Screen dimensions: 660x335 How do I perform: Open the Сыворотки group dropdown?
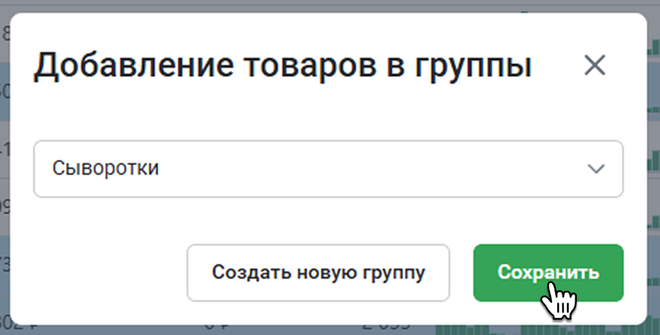(329, 169)
